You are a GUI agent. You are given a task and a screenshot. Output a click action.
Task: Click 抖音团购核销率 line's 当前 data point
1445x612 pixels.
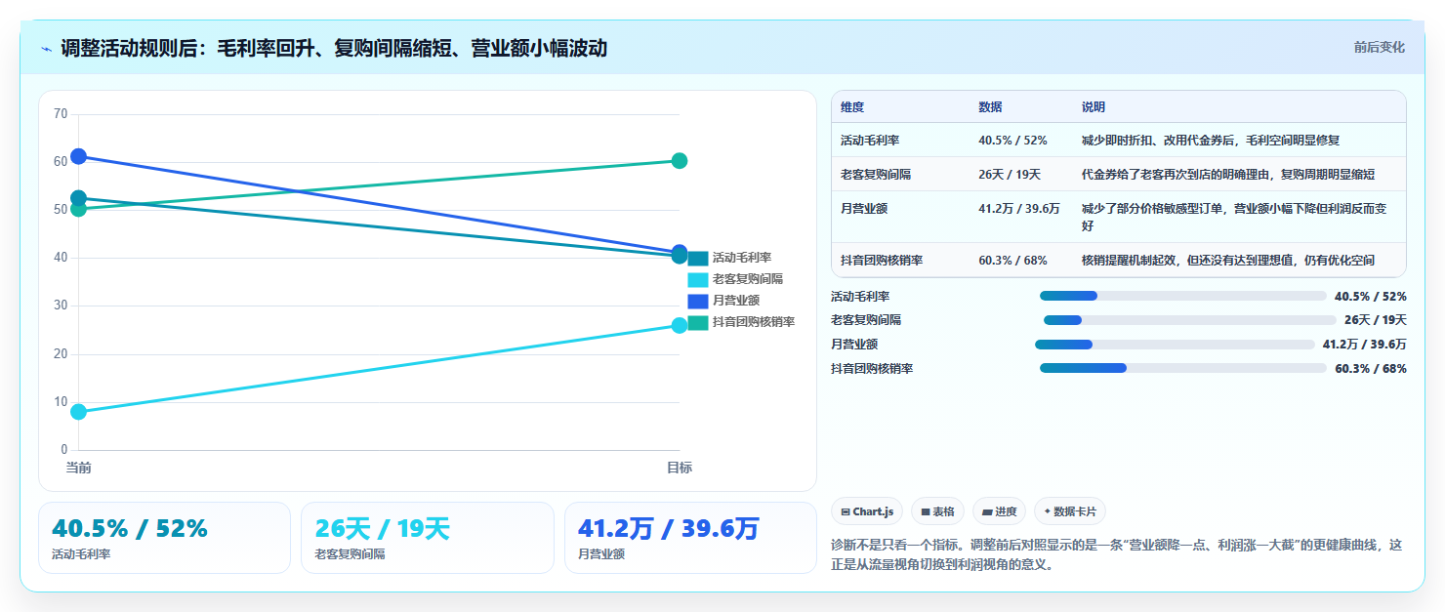tap(79, 209)
